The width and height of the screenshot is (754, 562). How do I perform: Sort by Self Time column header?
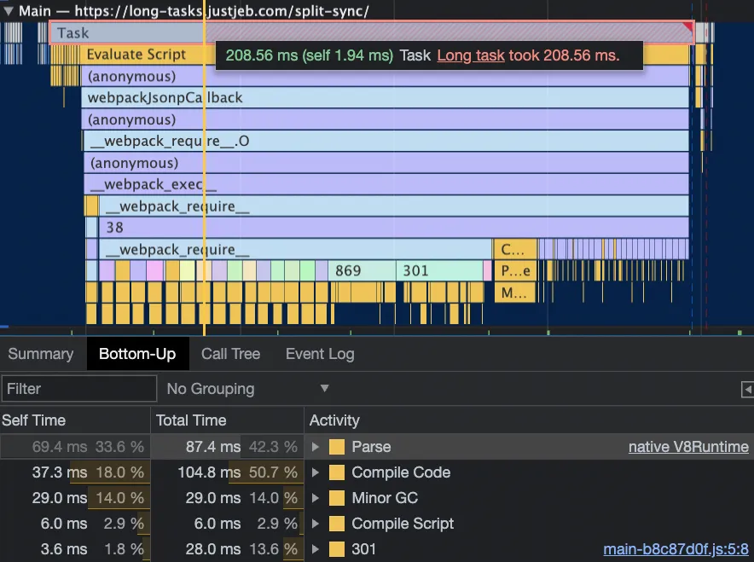tap(75, 420)
